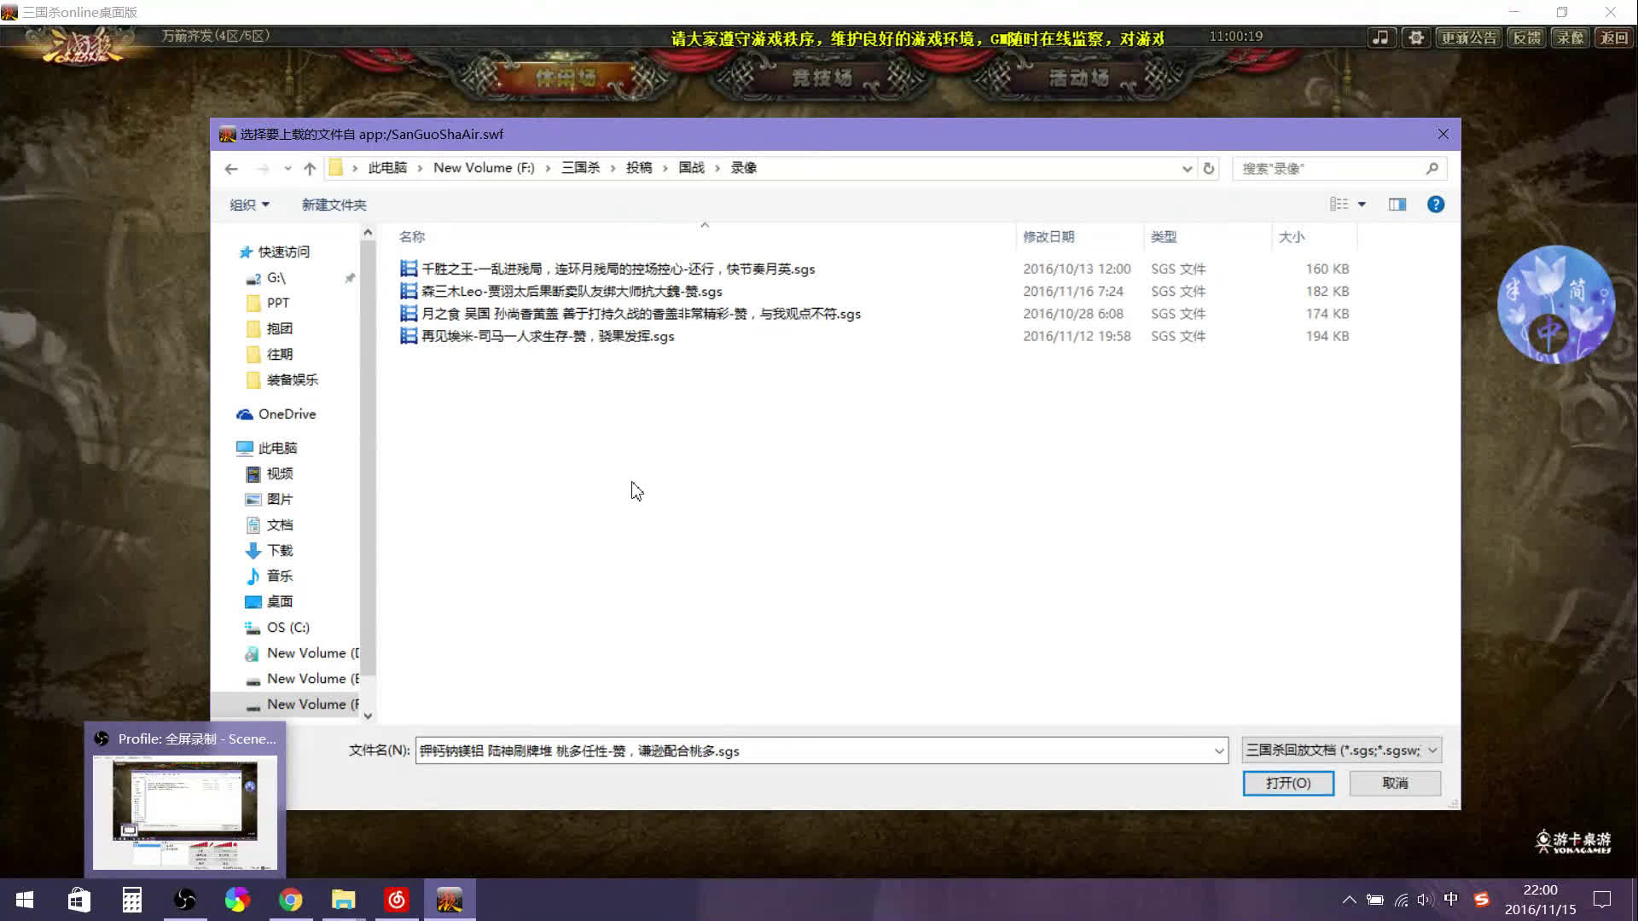Open Chrome from the taskbar
Screen dimensions: 1638x921
click(290, 900)
